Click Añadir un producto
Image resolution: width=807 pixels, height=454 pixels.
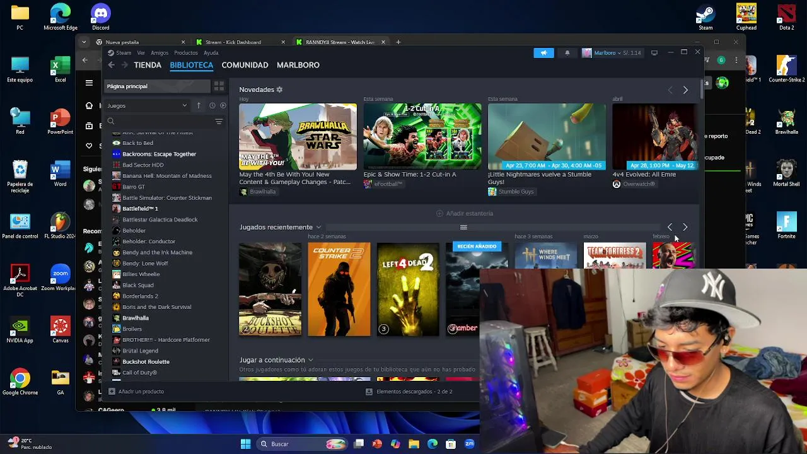pos(136,392)
